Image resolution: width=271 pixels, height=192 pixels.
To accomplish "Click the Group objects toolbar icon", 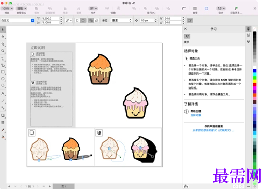I will point(37,8).
